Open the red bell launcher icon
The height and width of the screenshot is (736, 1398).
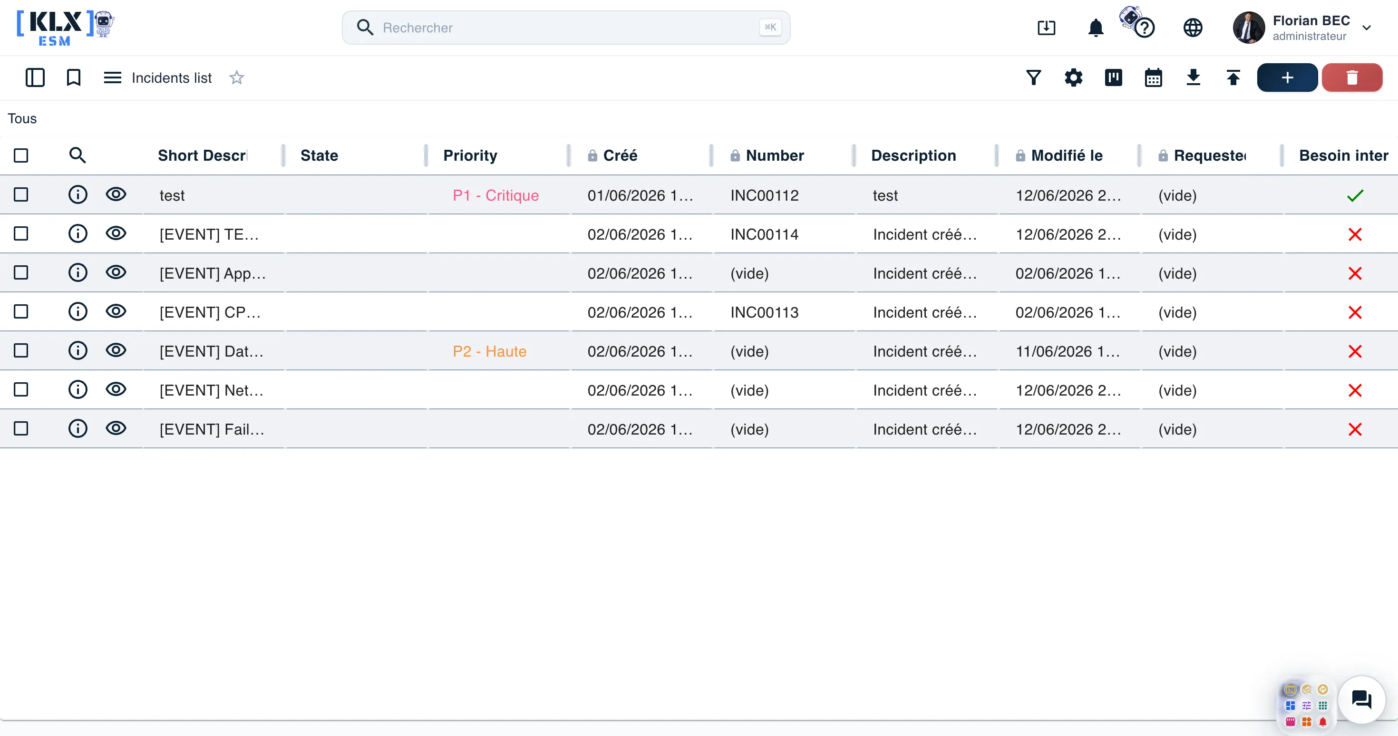click(1322, 721)
